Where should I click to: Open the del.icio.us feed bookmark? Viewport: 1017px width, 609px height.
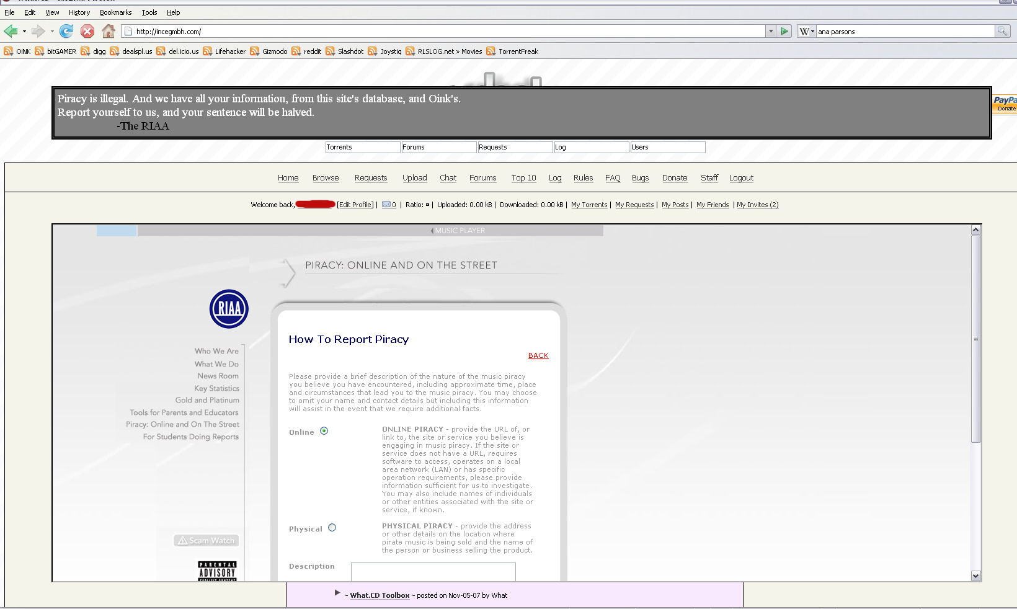[x=177, y=51]
